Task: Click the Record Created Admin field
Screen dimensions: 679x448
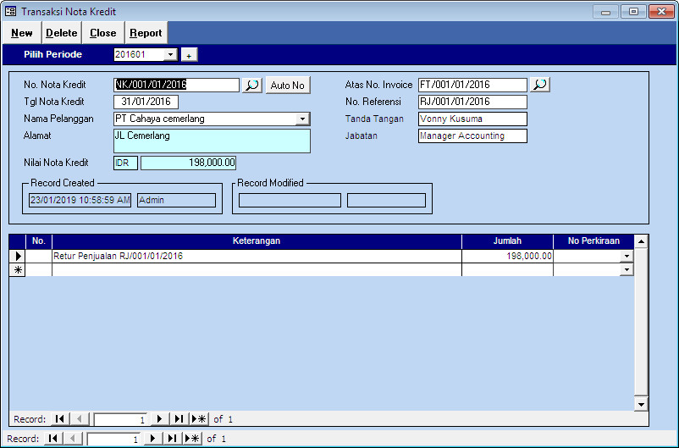Action: tap(176, 200)
